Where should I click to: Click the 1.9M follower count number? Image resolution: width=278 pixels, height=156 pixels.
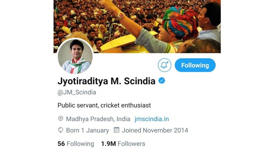(x=109, y=144)
